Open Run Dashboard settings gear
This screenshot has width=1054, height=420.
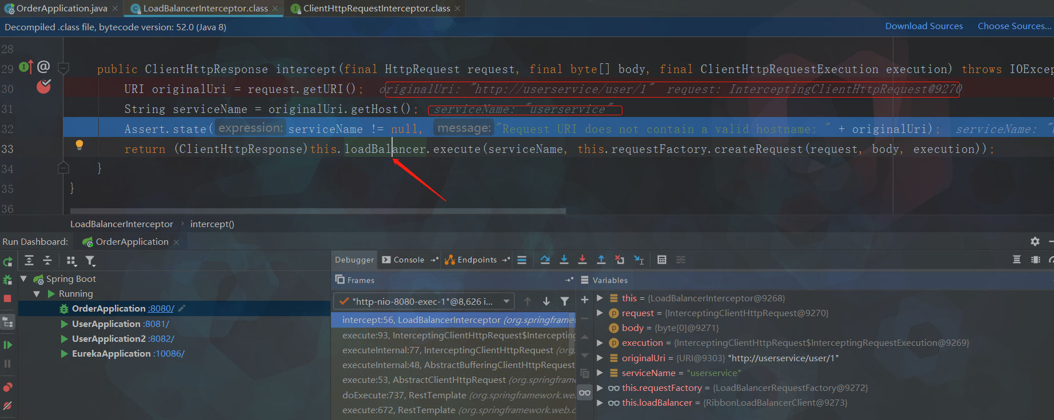pyautogui.click(x=1035, y=241)
